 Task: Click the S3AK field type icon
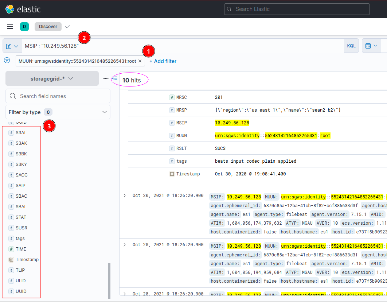(11, 143)
